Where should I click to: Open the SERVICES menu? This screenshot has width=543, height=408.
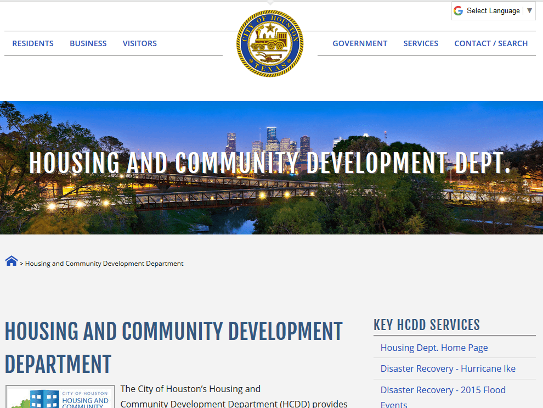[x=421, y=43]
